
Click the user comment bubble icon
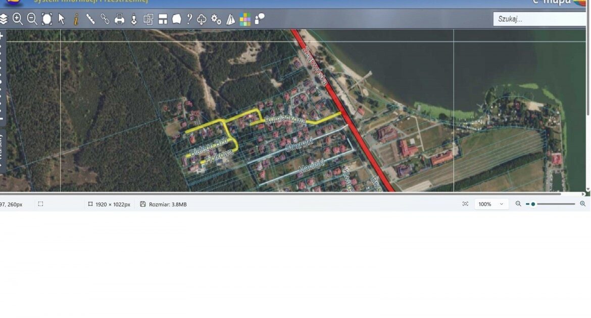(x=260, y=19)
